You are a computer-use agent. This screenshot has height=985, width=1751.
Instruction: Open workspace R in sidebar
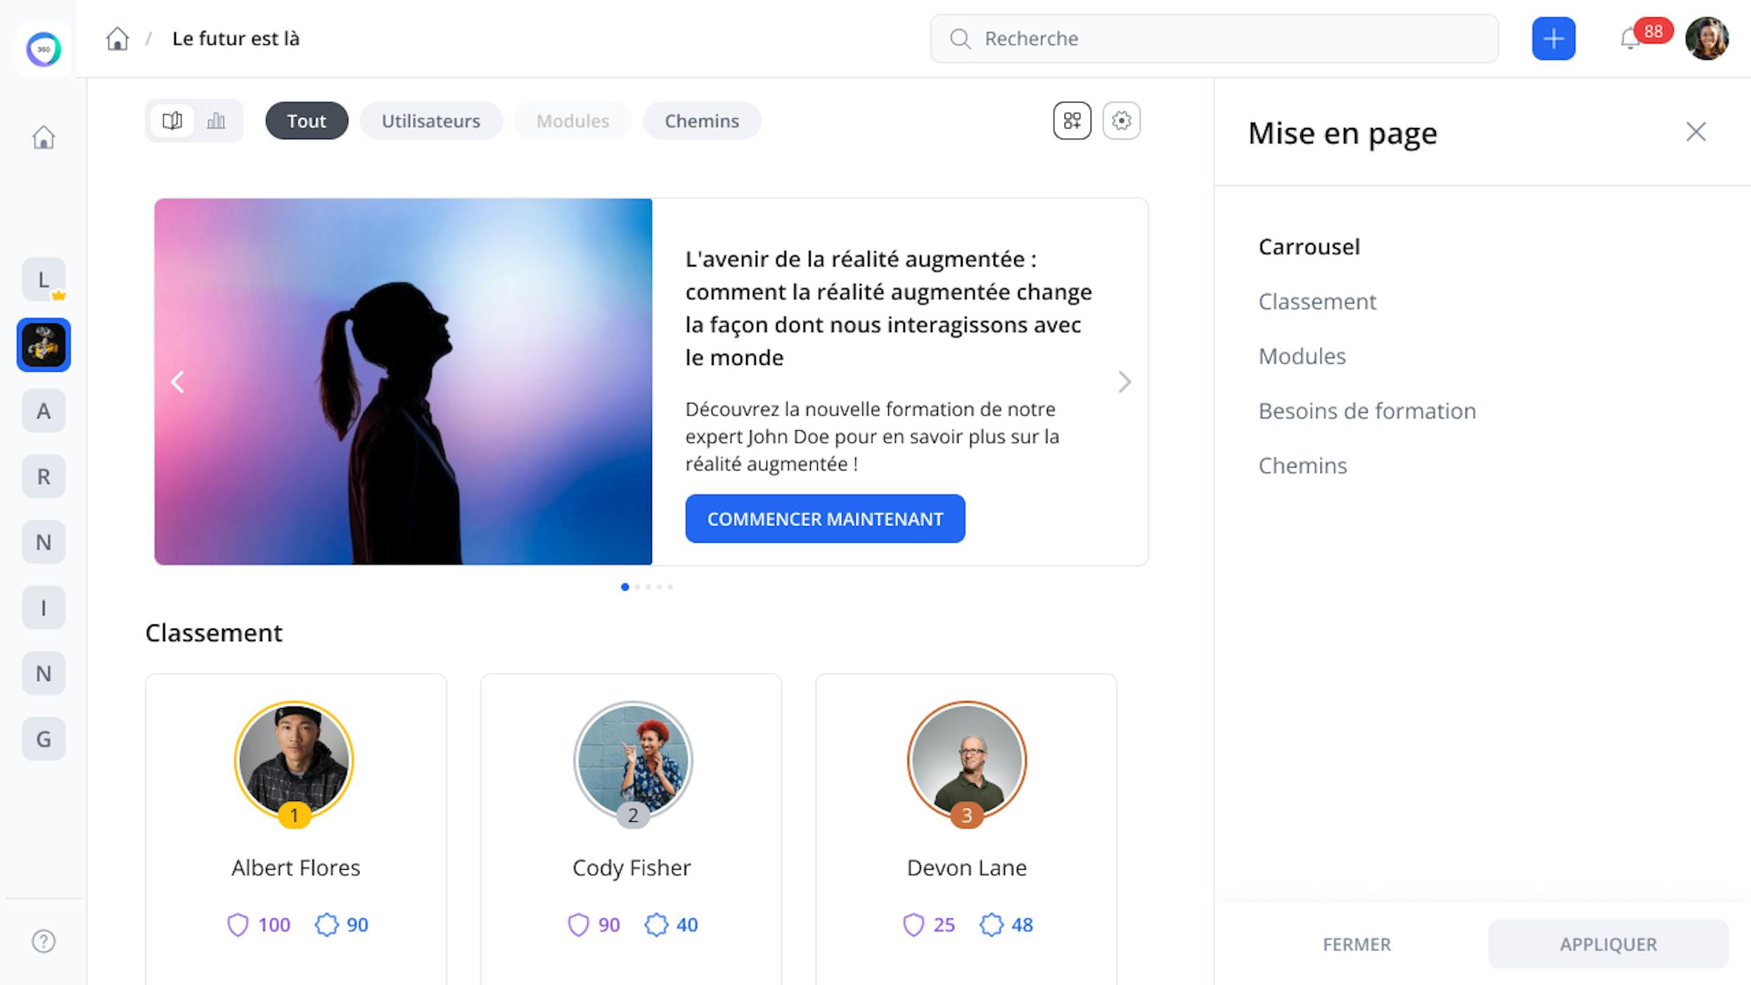[44, 477]
